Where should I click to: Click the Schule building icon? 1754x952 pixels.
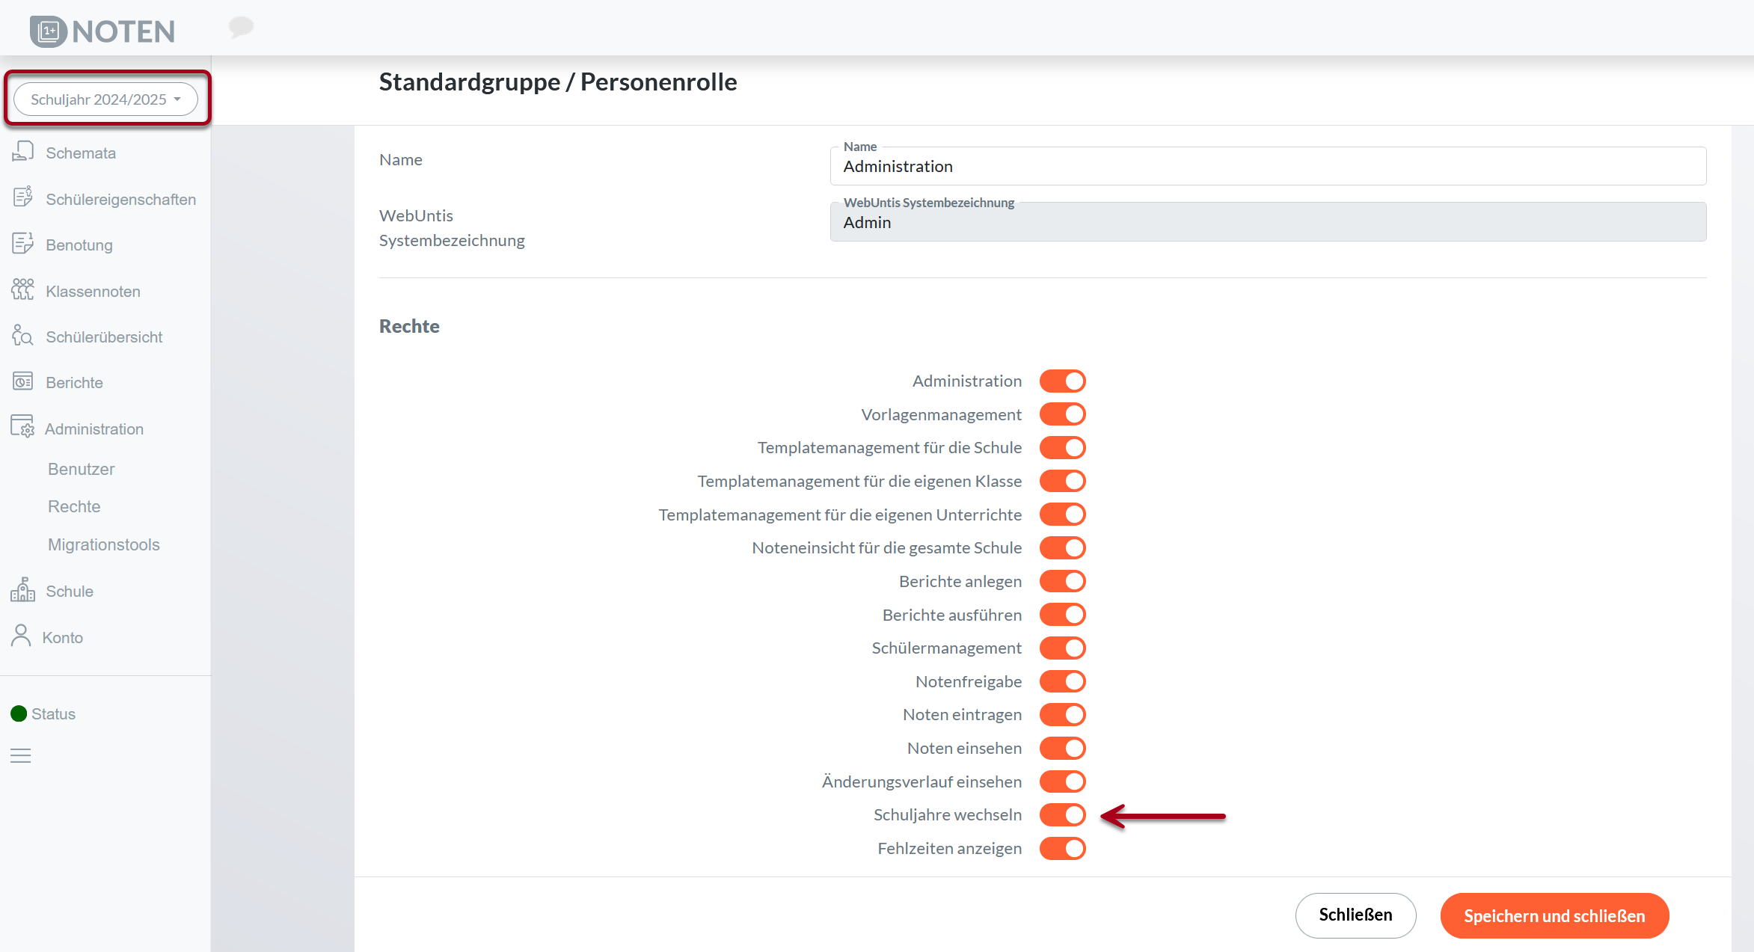click(x=22, y=590)
